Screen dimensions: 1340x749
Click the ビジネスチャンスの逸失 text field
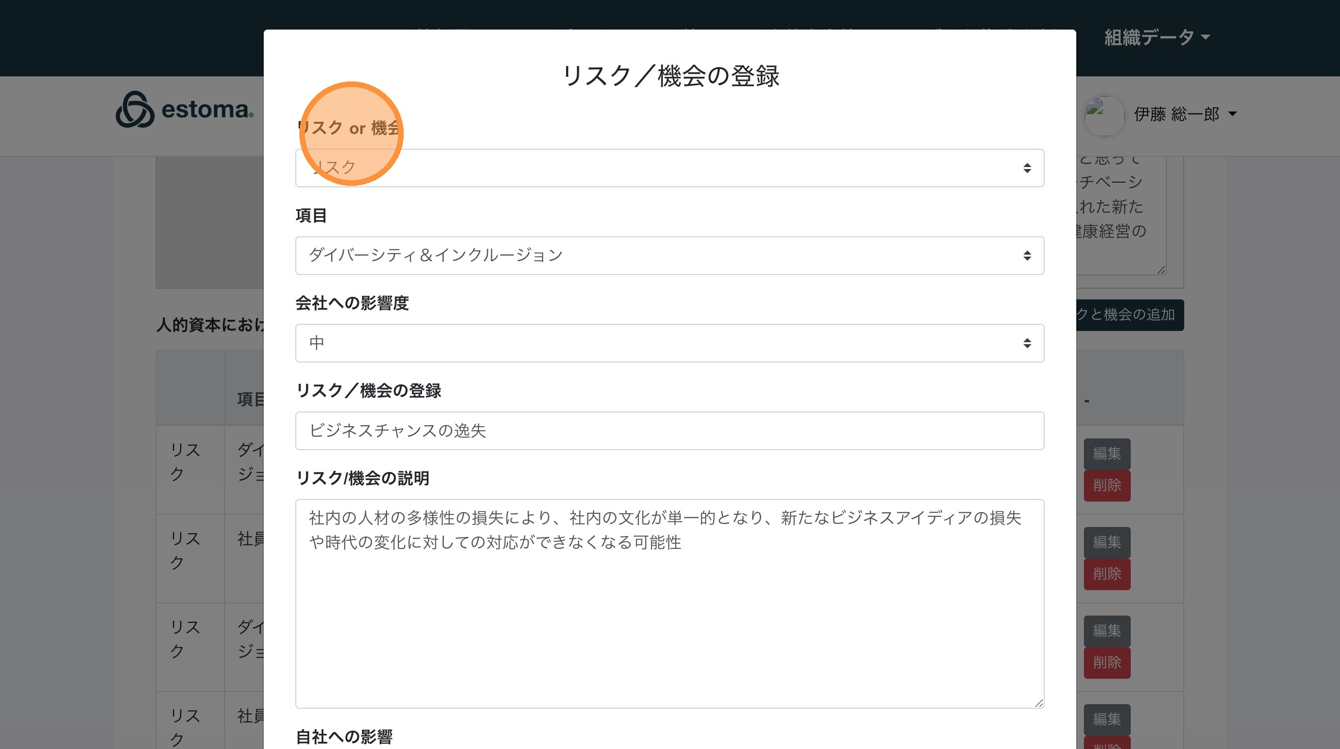669,431
